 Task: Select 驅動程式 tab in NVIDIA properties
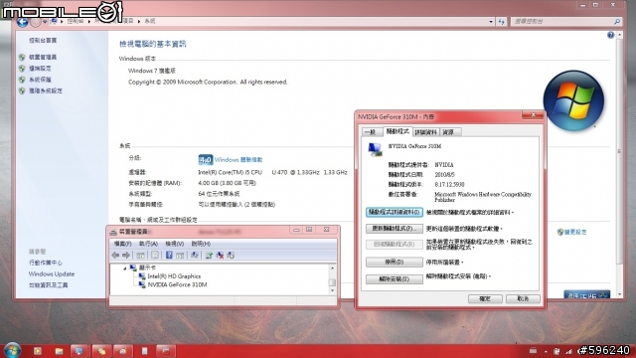click(397, 131)
